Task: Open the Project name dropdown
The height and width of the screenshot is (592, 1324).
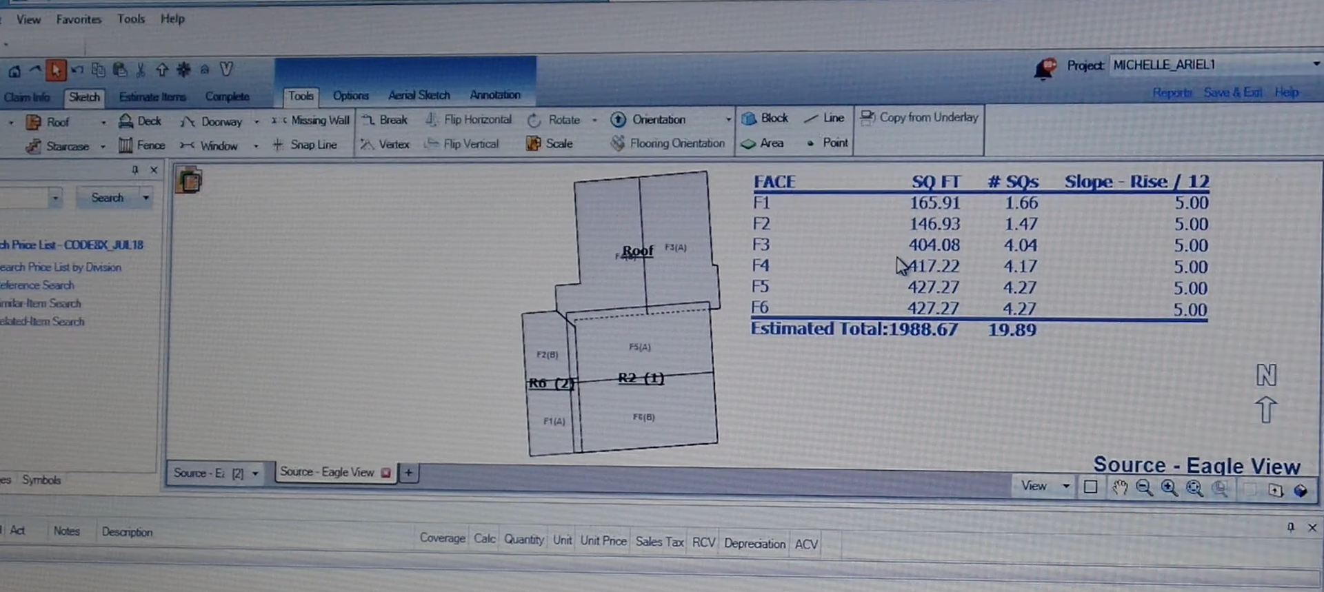Action: [1316, 64]
